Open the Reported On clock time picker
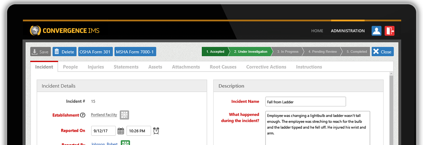 pos(156,131)
